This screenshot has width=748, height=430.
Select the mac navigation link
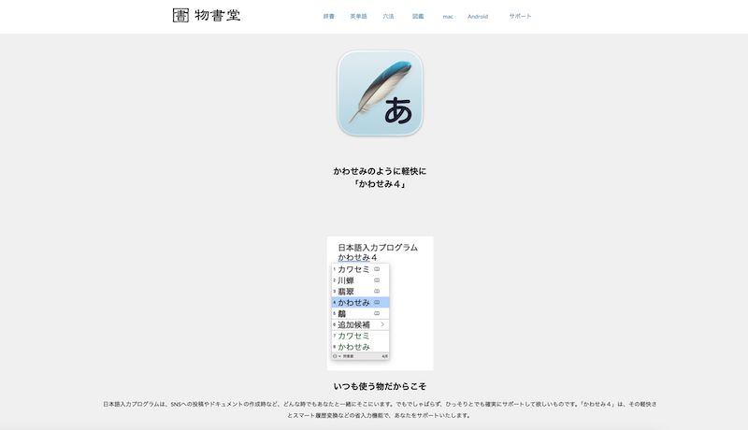point(448,17)
